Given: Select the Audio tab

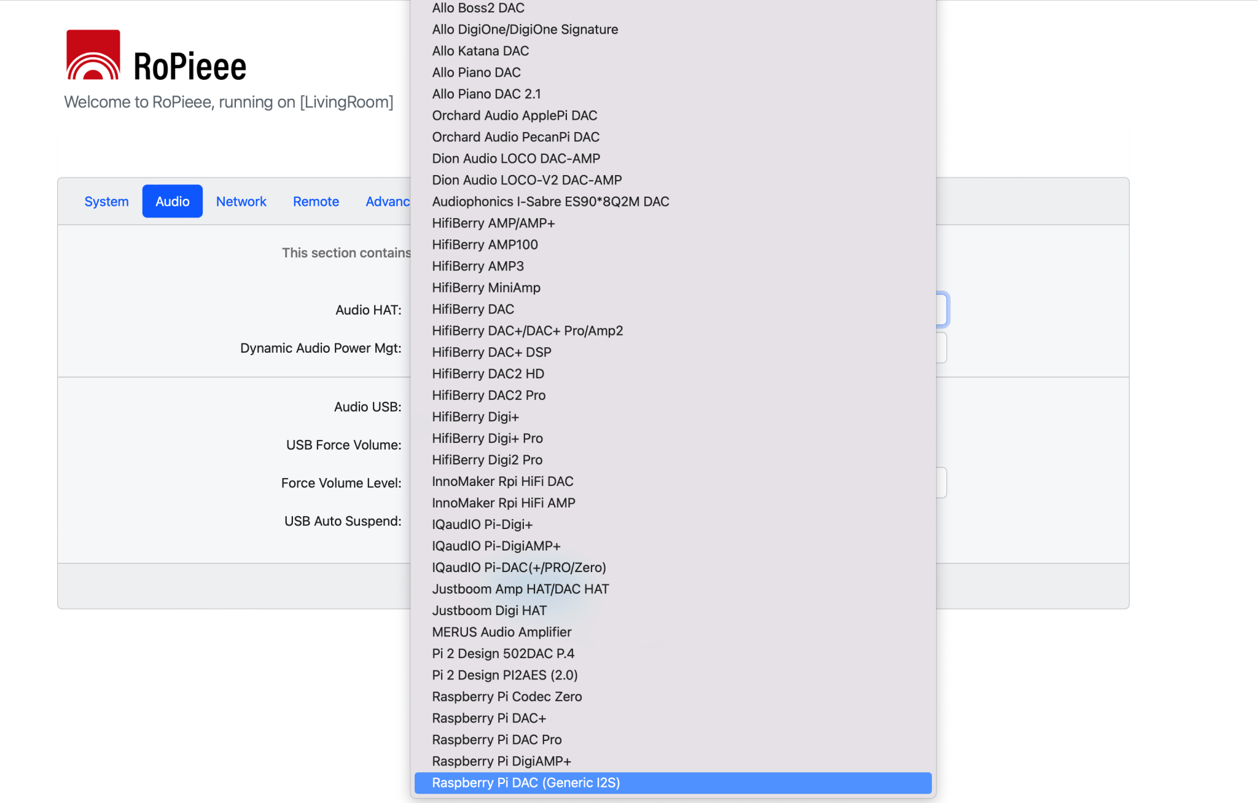Looking at the screenshot, I should (x=173, y=202).
